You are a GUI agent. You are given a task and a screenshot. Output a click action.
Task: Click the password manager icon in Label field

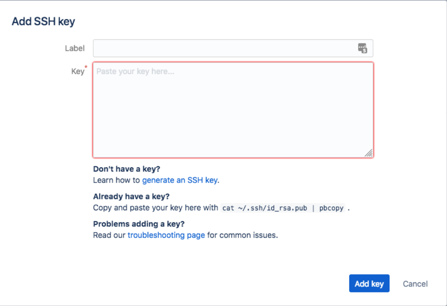click(362, 48)
